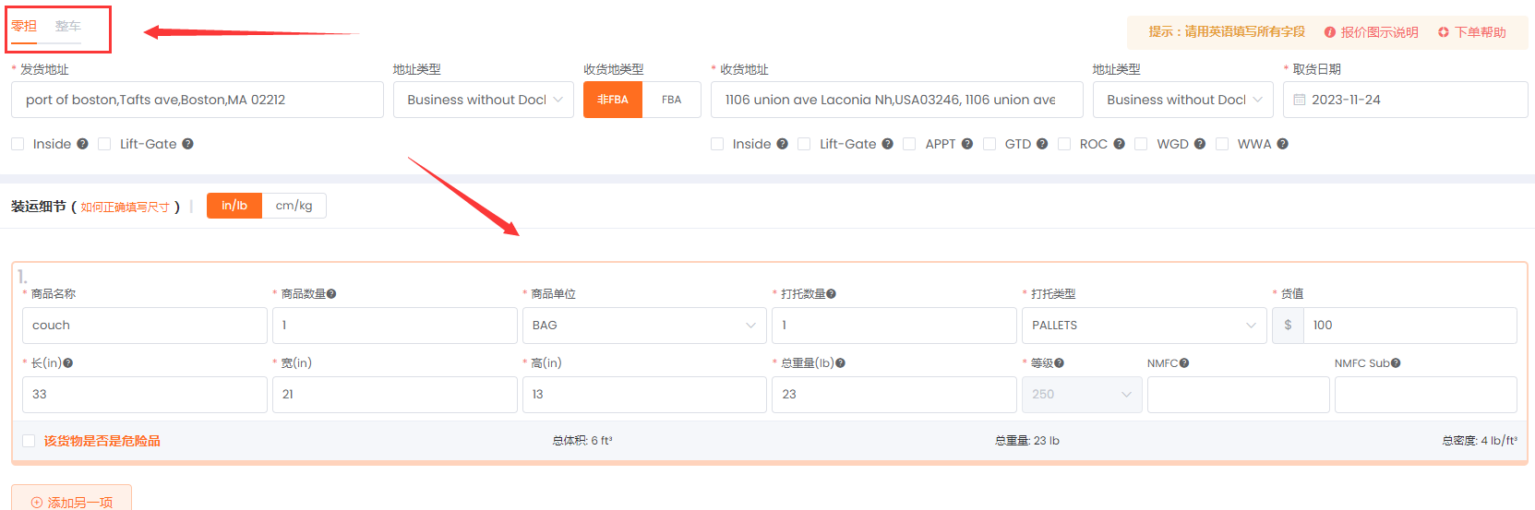The width and height of the screenshot is (1535, 510).
Task: Click calendar icon in pickup date field
Action: 1299,100
